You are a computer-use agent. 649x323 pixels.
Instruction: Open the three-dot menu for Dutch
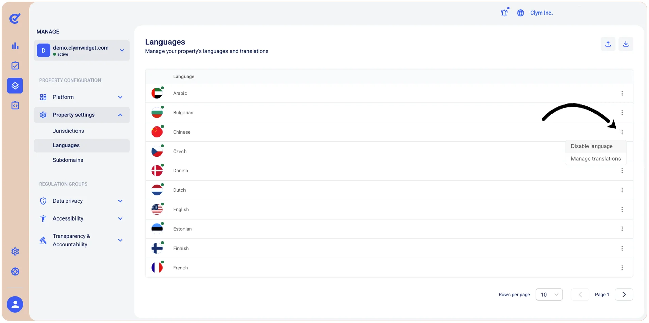click(622, 190)
